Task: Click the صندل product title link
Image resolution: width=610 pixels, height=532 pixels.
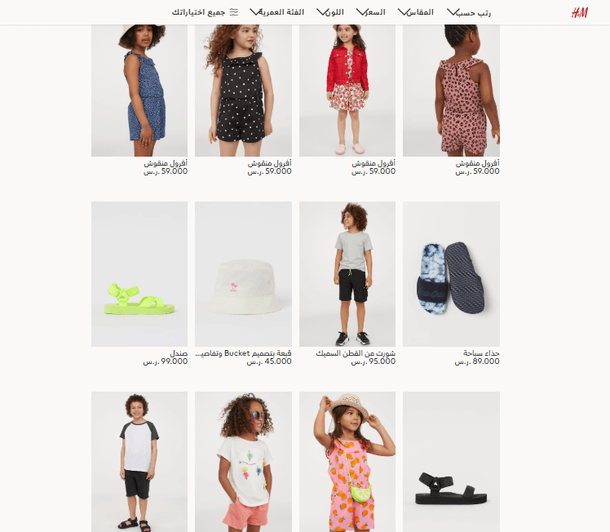Action: 179,353
